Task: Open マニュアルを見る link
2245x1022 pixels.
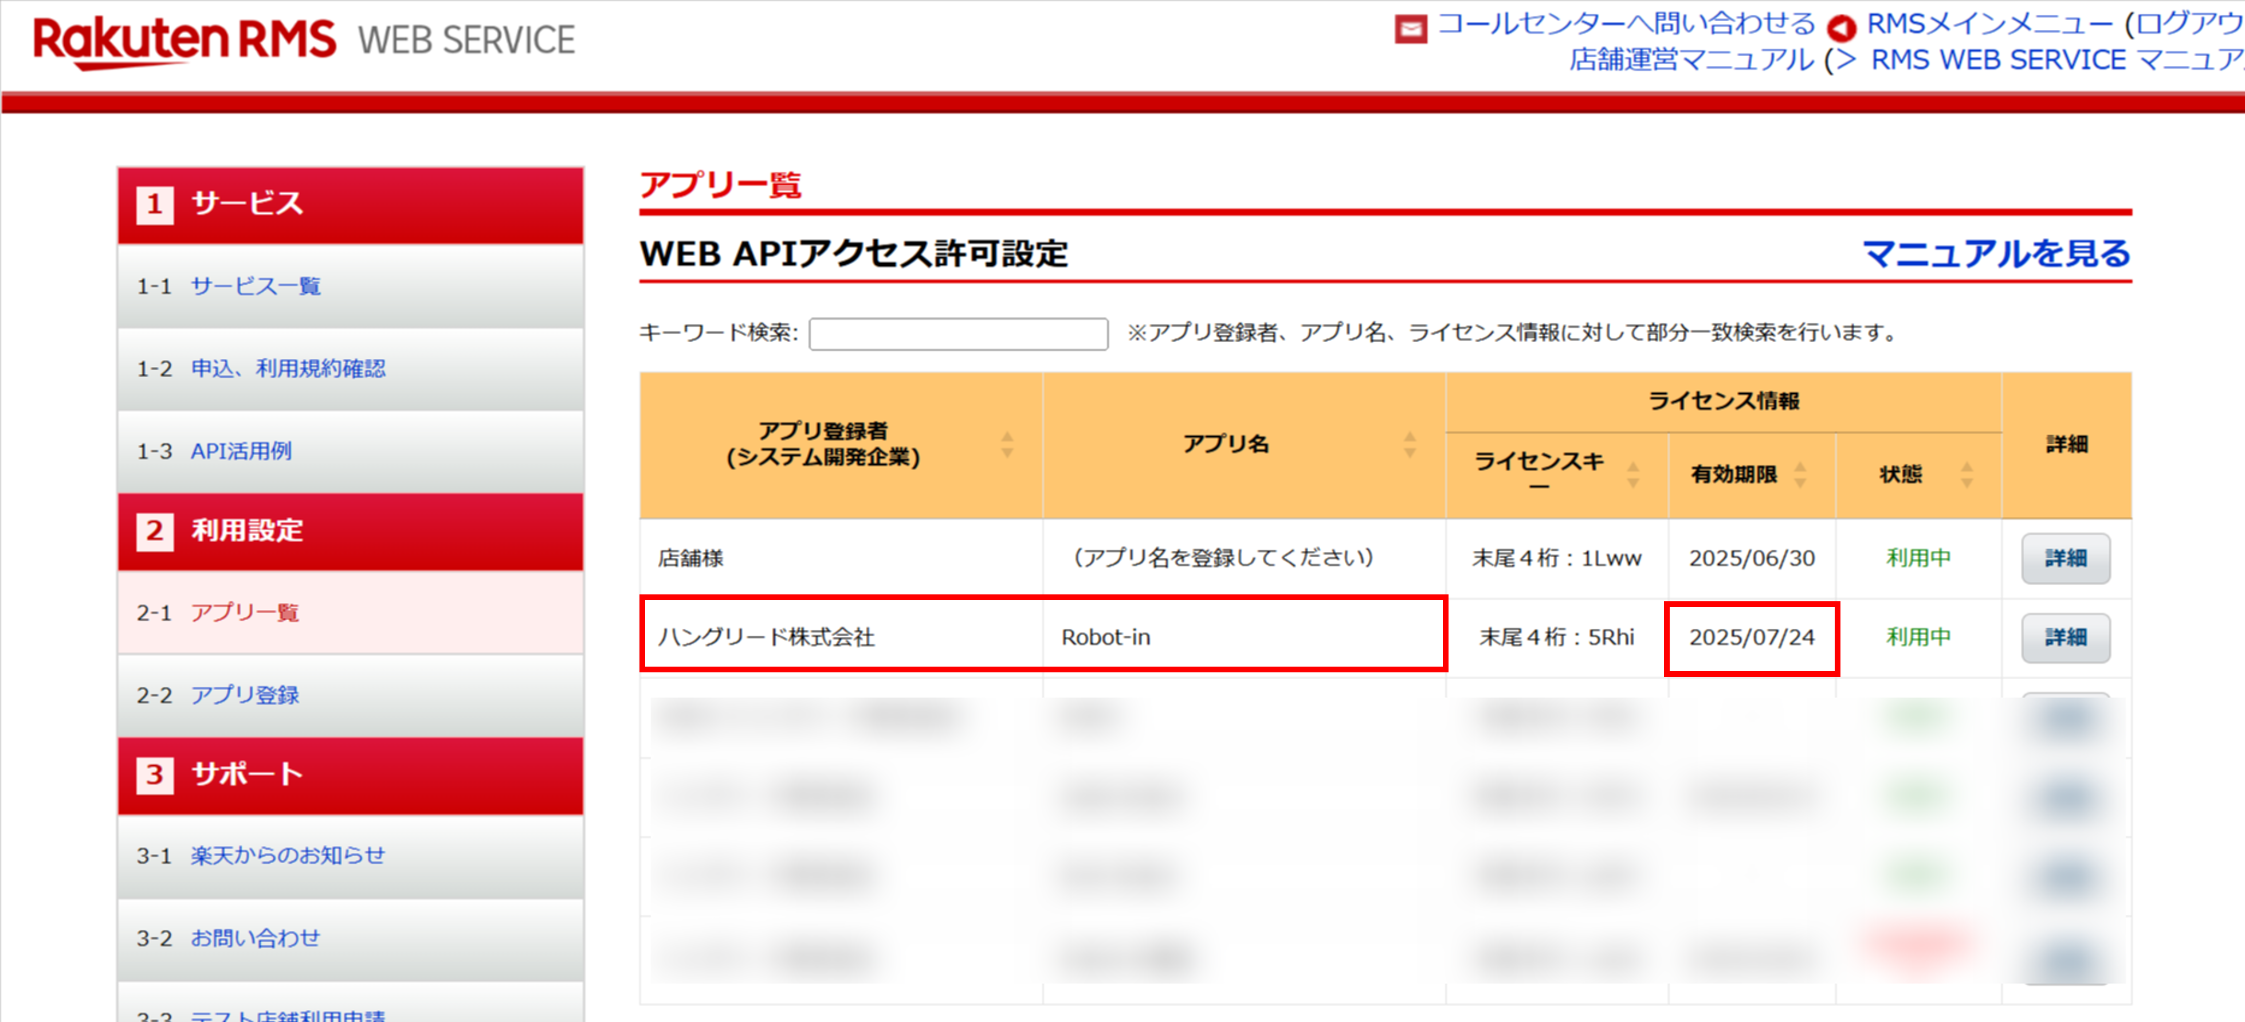Action: point(1996,254)
